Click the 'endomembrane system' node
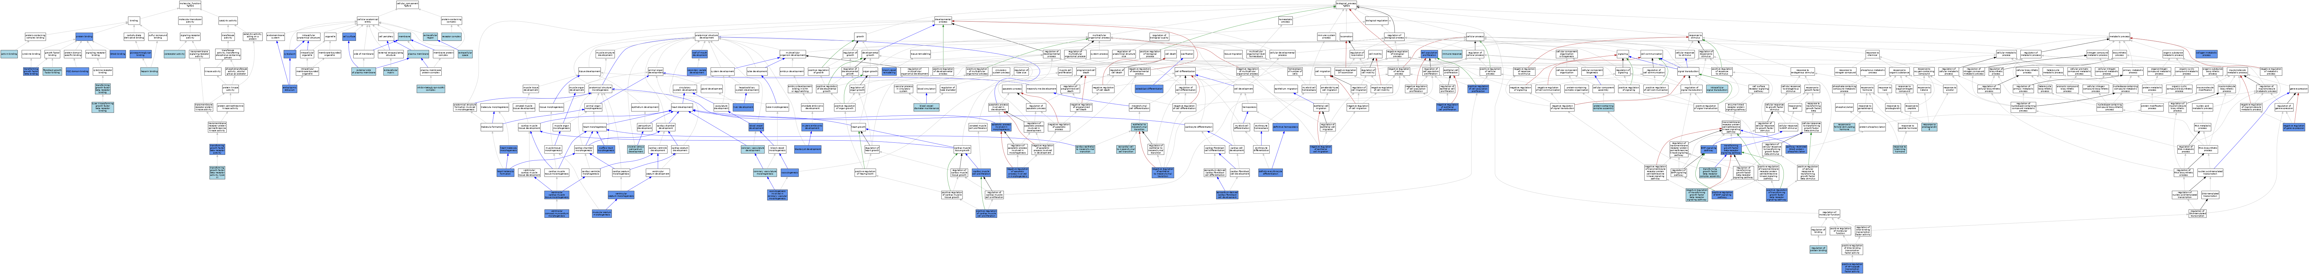Screen dimensions: 2309x274 coord(276,37)
